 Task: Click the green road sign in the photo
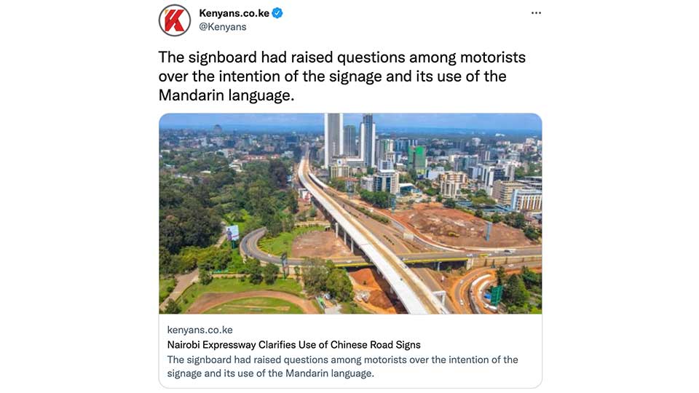496,295
